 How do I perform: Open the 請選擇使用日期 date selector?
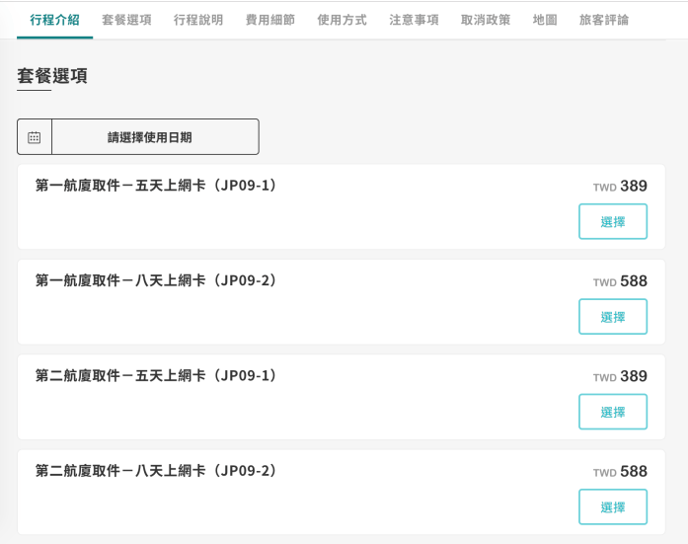150,137
